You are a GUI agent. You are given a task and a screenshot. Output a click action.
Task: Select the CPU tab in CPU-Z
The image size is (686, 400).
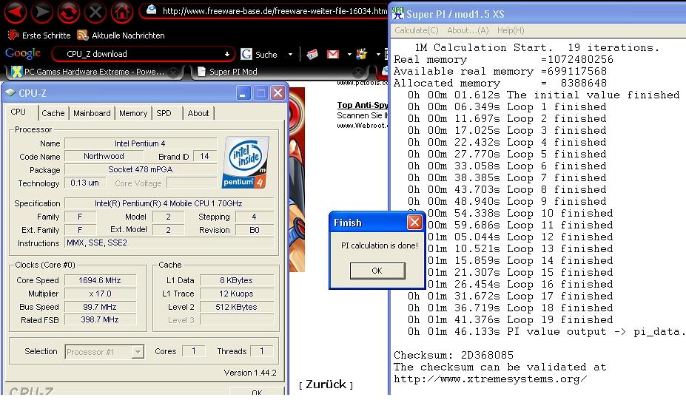19,112
